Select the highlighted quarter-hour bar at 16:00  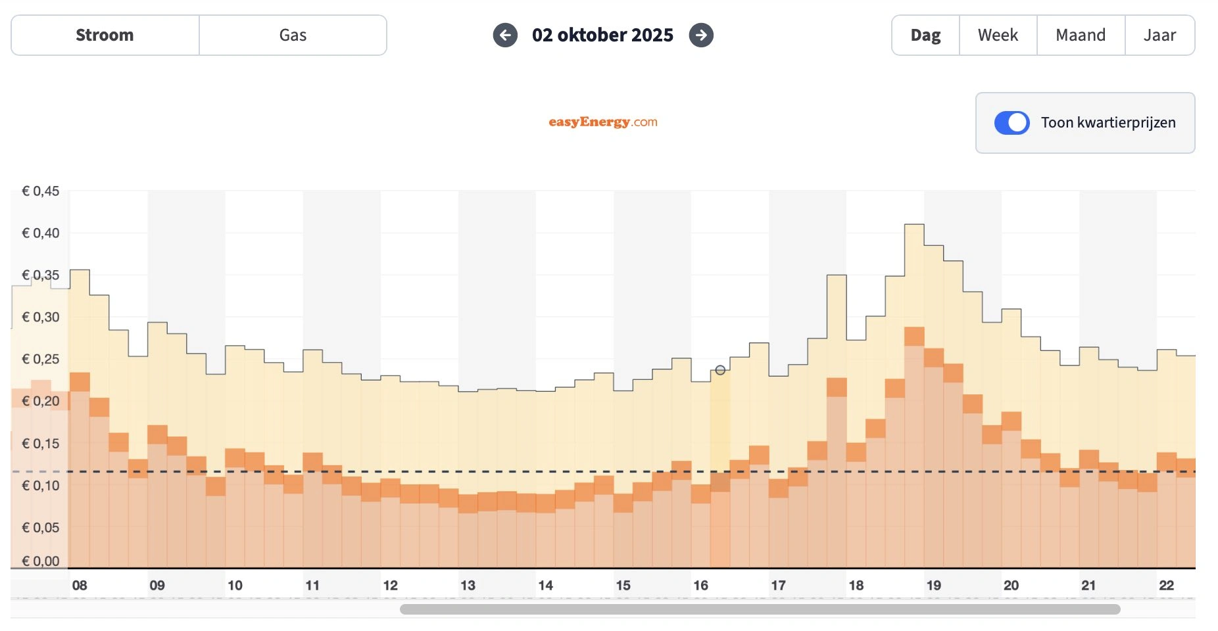click(x=719, y=460)
